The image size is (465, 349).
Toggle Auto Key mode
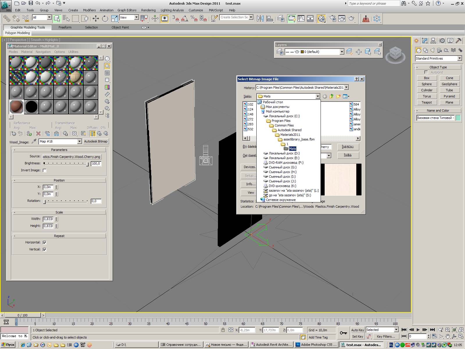click(357, 330)
